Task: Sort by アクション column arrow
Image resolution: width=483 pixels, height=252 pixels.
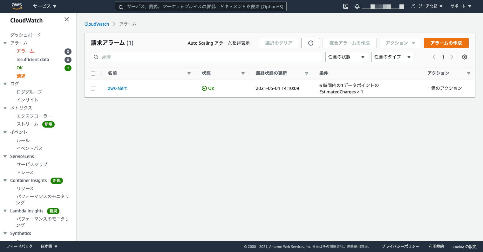Action: 468,73
